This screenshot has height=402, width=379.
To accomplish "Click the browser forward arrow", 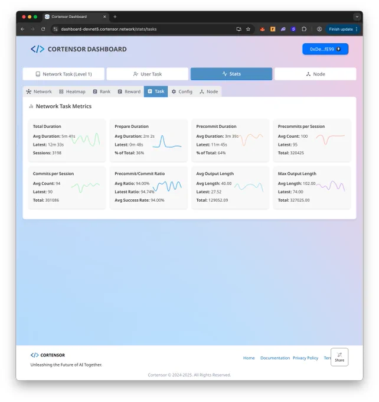I will click(x=33, y=29).
